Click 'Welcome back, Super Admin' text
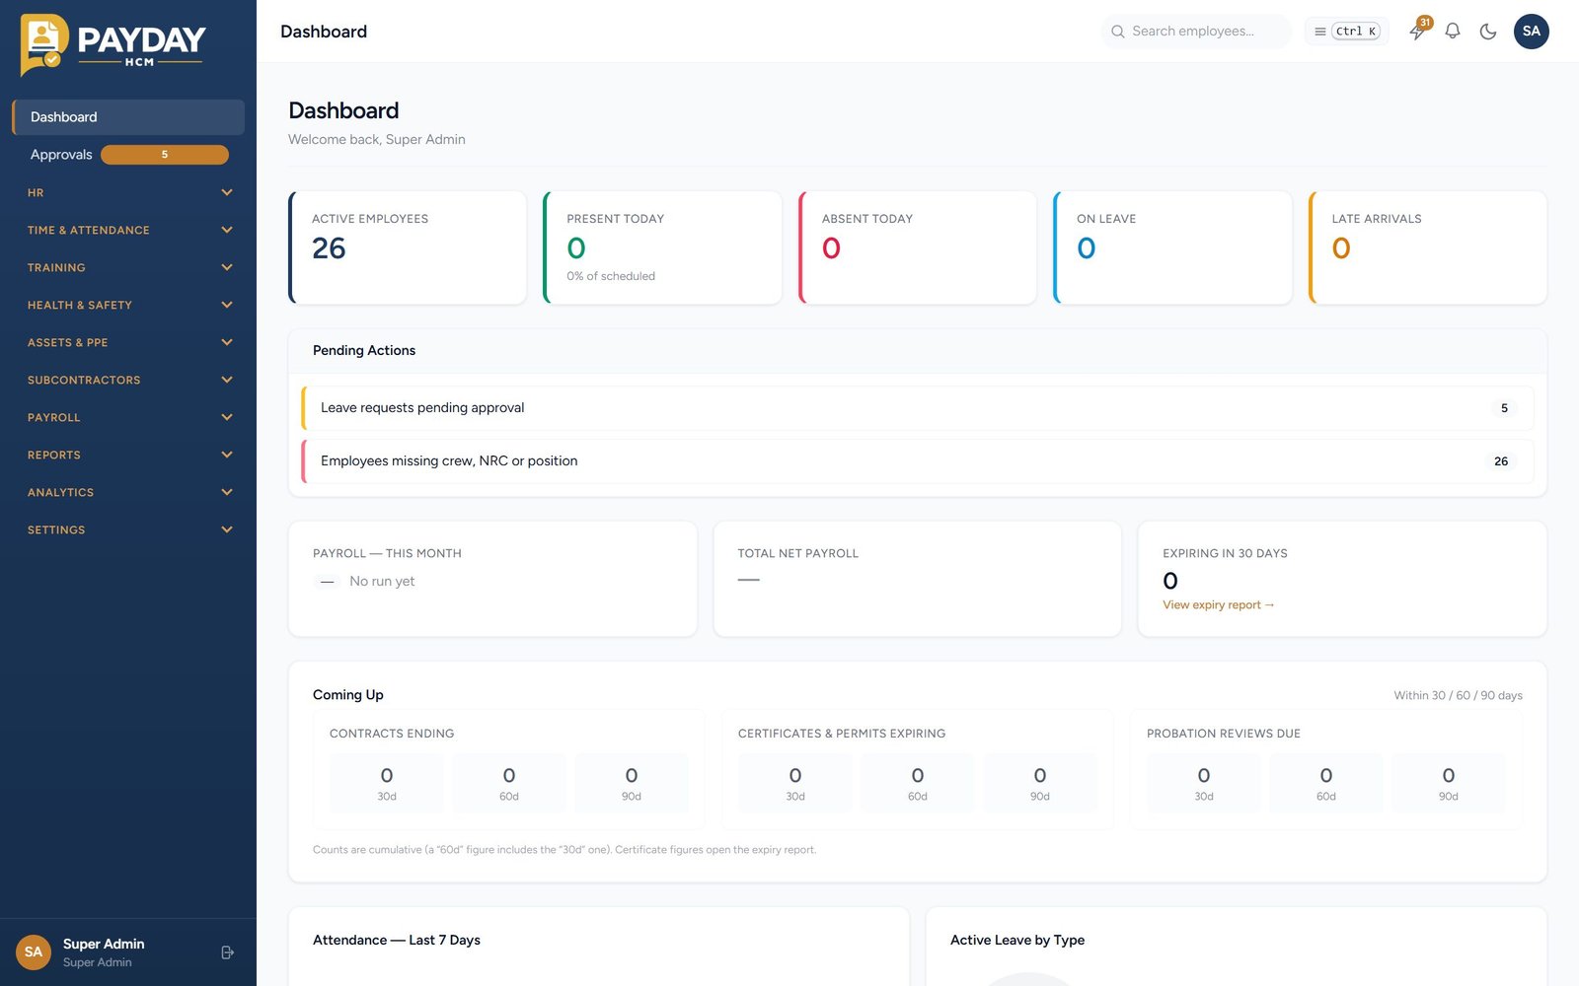The image size is (1579, 986). [377, 140]
